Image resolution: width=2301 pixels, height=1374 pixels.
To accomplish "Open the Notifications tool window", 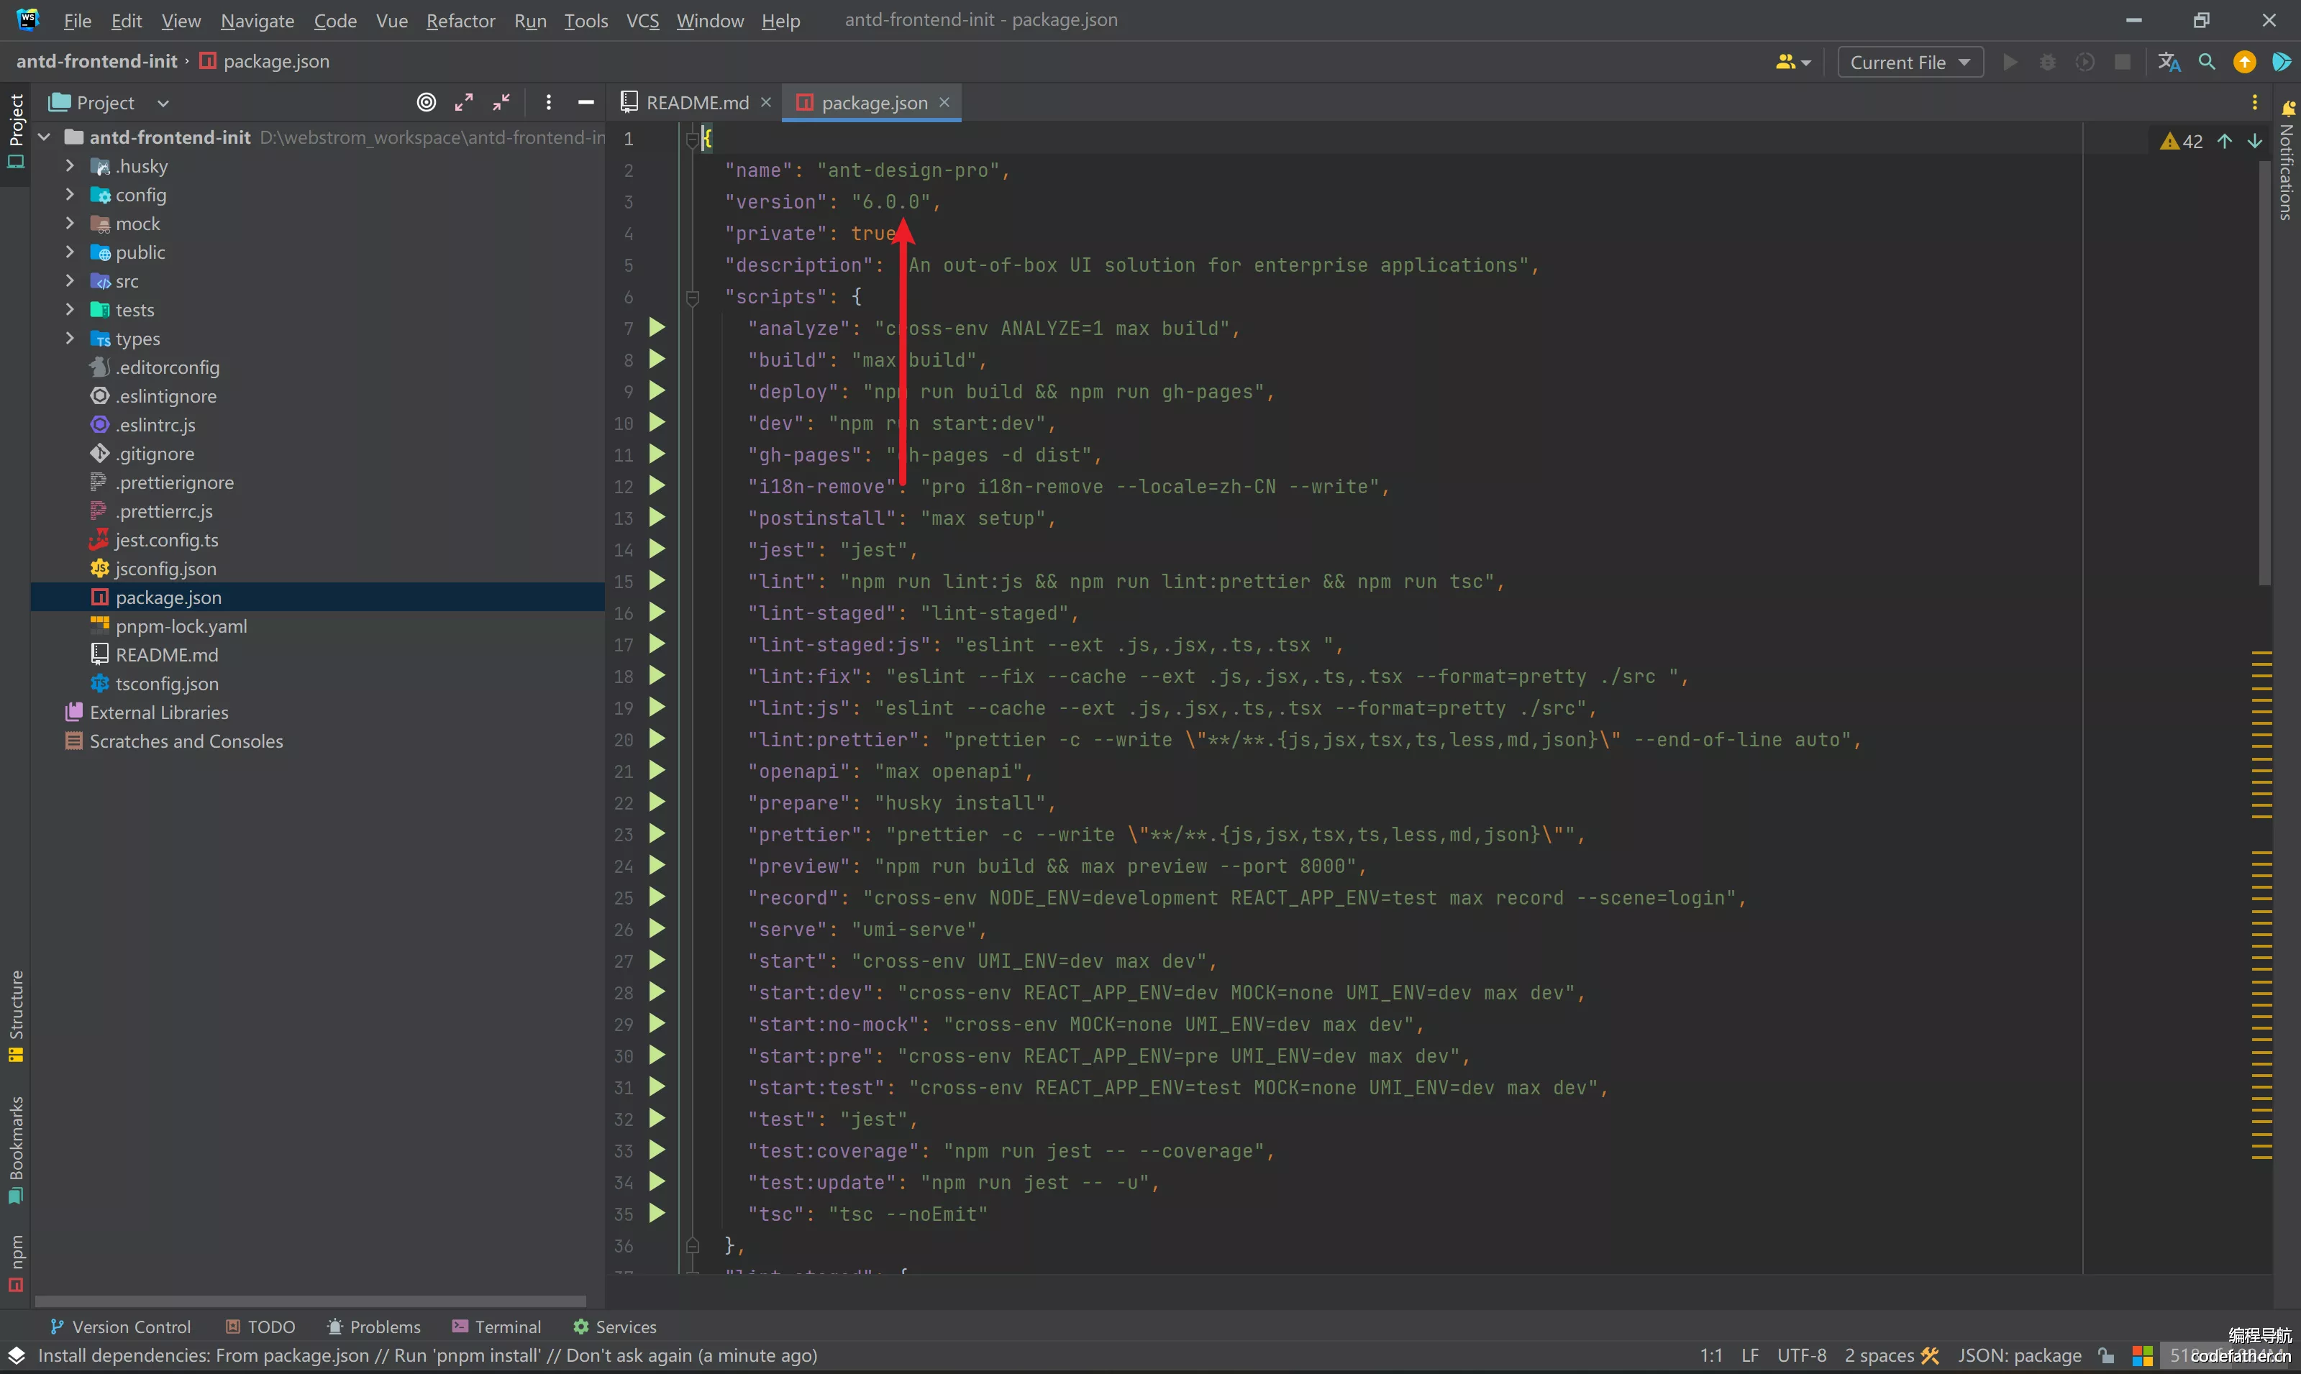I will pos(2287,159).
